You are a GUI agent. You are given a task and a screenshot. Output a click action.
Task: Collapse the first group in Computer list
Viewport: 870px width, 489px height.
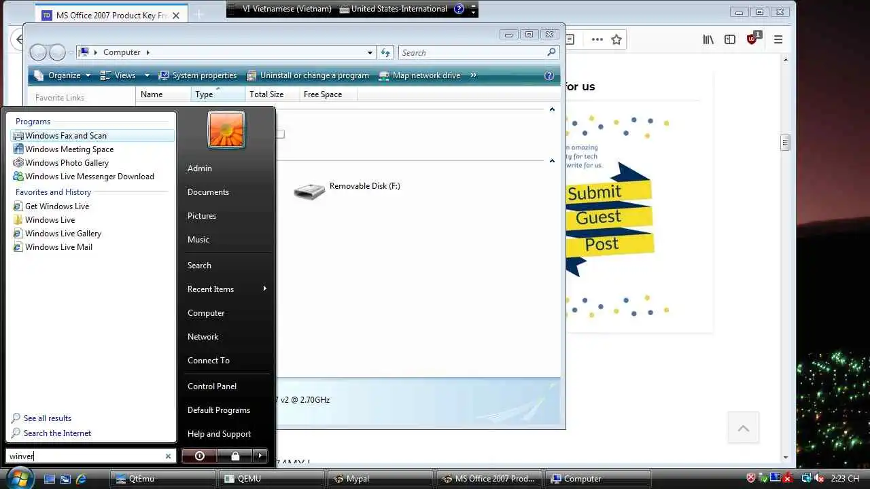tap(552, 109)
